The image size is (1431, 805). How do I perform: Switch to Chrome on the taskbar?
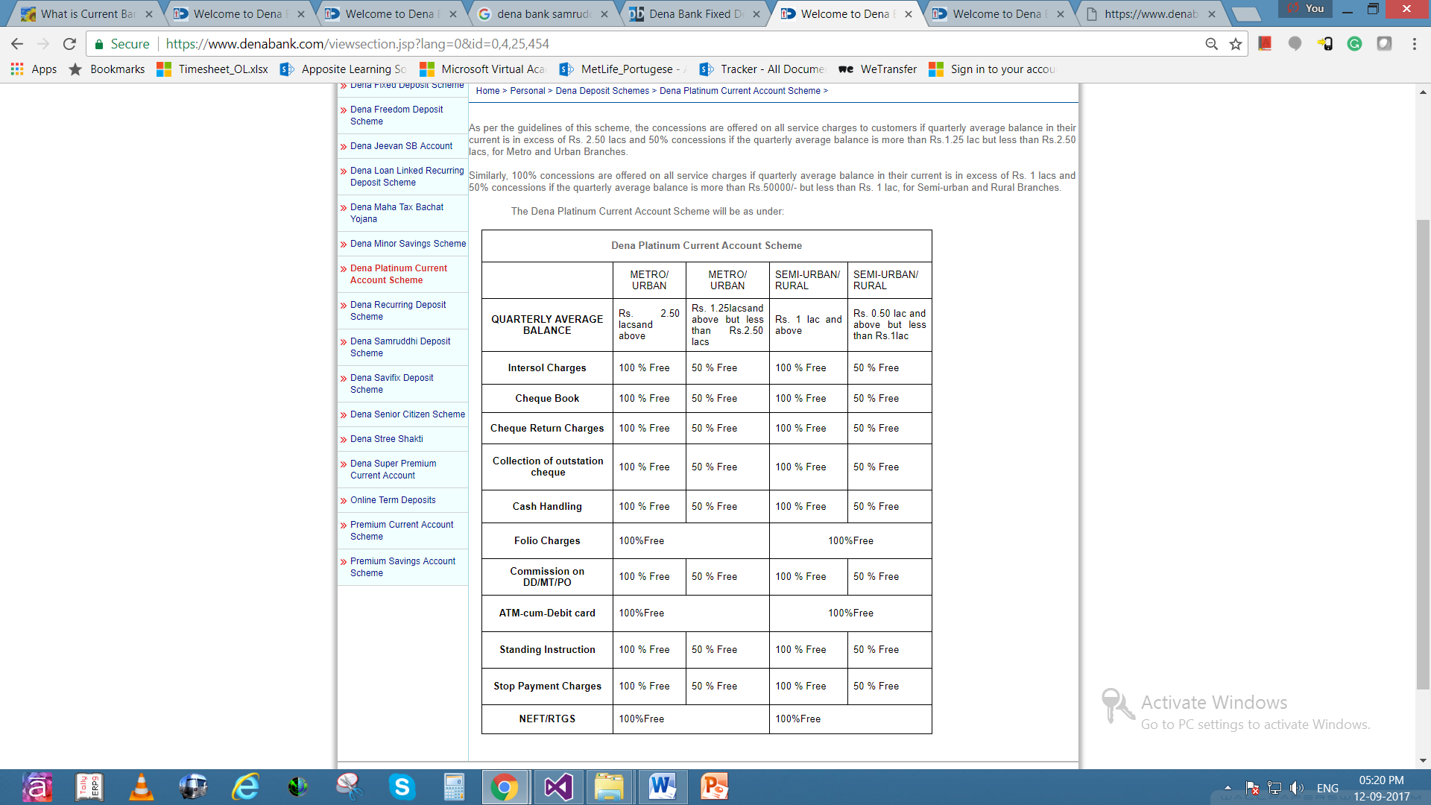505,787
